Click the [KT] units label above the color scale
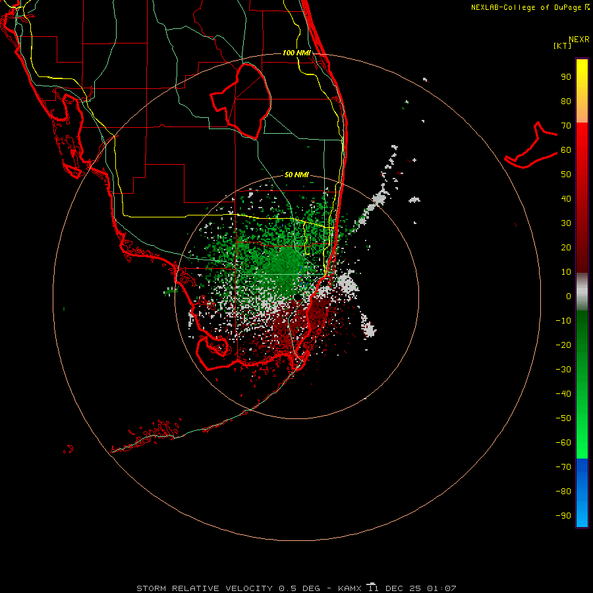 pyautogui.click(x=563, y=45)
